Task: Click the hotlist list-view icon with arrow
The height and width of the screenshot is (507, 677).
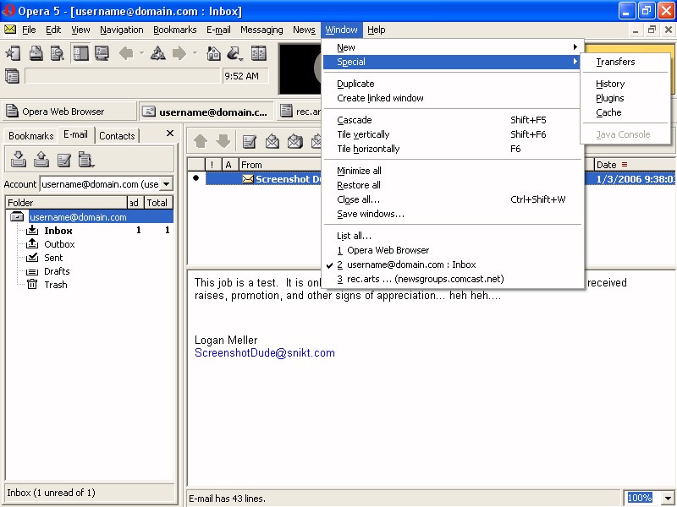Action: coord(86,160)
